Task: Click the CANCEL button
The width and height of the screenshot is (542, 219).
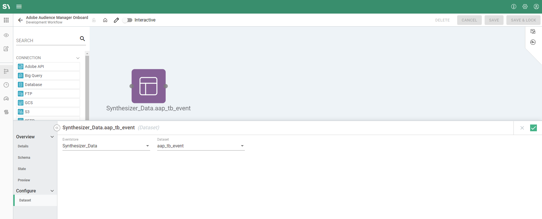Action: 469,20
